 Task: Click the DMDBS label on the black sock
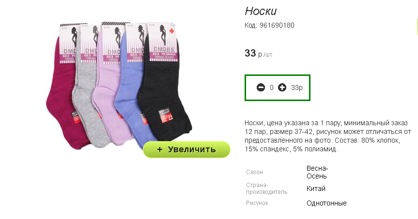click(164, 49)
